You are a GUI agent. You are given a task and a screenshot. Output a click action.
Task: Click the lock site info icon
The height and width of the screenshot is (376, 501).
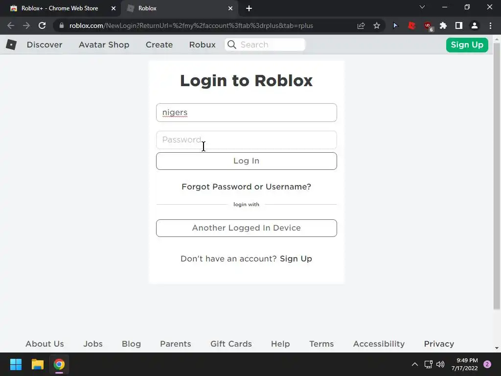click(x=62, y=25)
